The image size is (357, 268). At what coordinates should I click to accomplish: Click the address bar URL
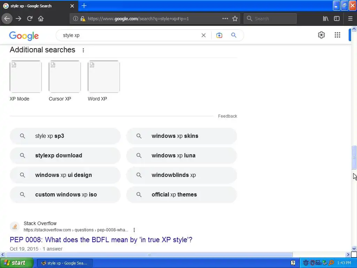click(138, 19)
